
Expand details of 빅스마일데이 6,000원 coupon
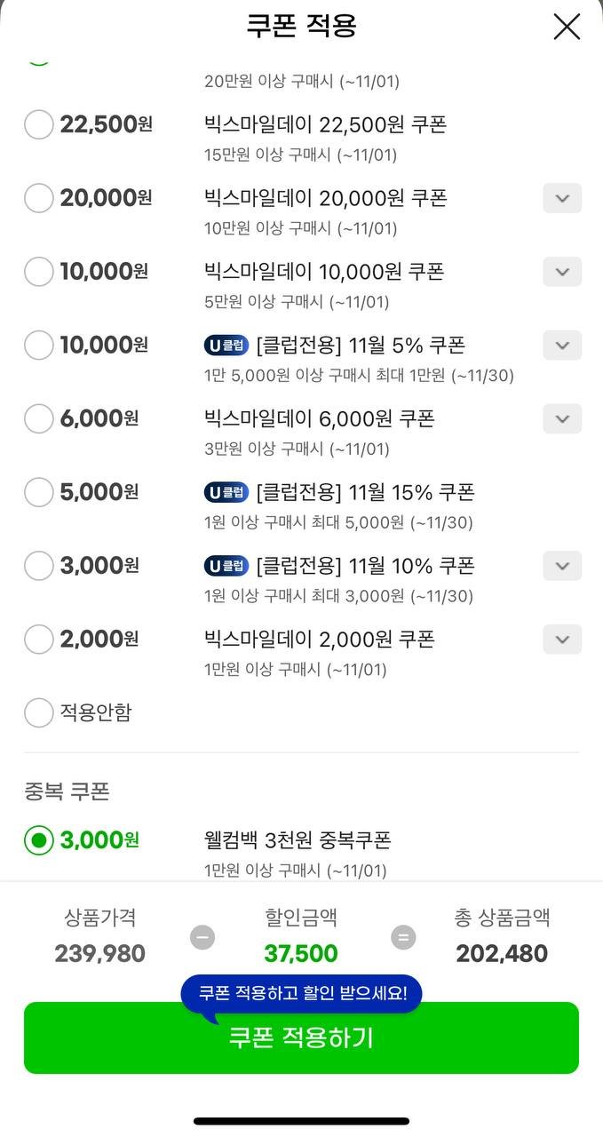(x=562, y=418)
